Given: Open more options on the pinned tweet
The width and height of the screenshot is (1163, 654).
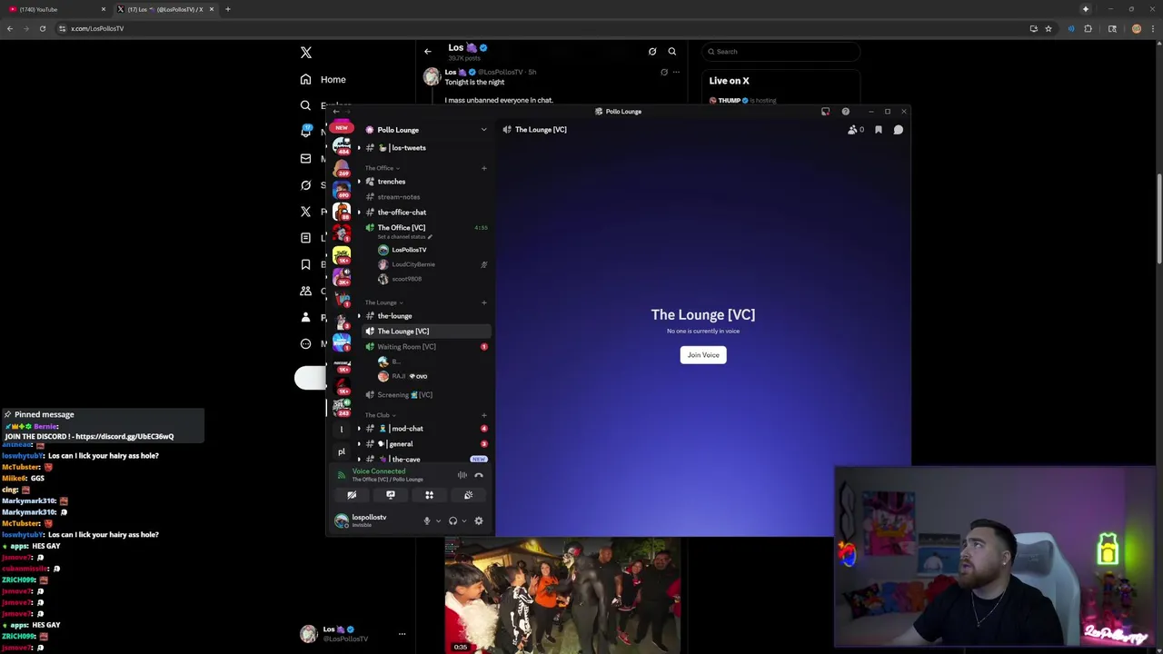Looking at the screenshot, I should [x=676, y=72].
